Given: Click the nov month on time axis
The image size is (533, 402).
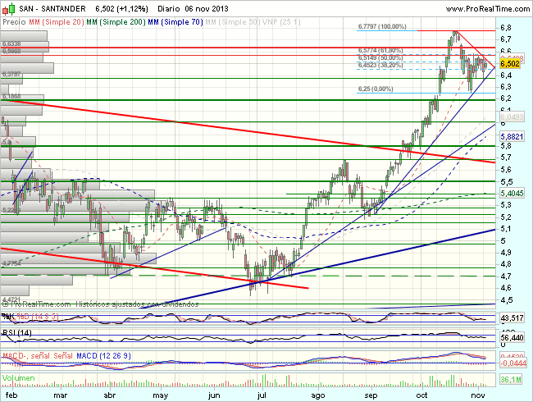Looking at the screenshot, I should (x=478, y=395).
